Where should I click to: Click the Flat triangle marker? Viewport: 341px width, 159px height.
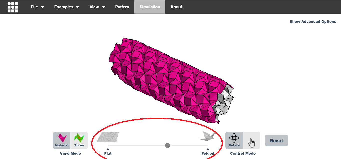tap(108, 149)
